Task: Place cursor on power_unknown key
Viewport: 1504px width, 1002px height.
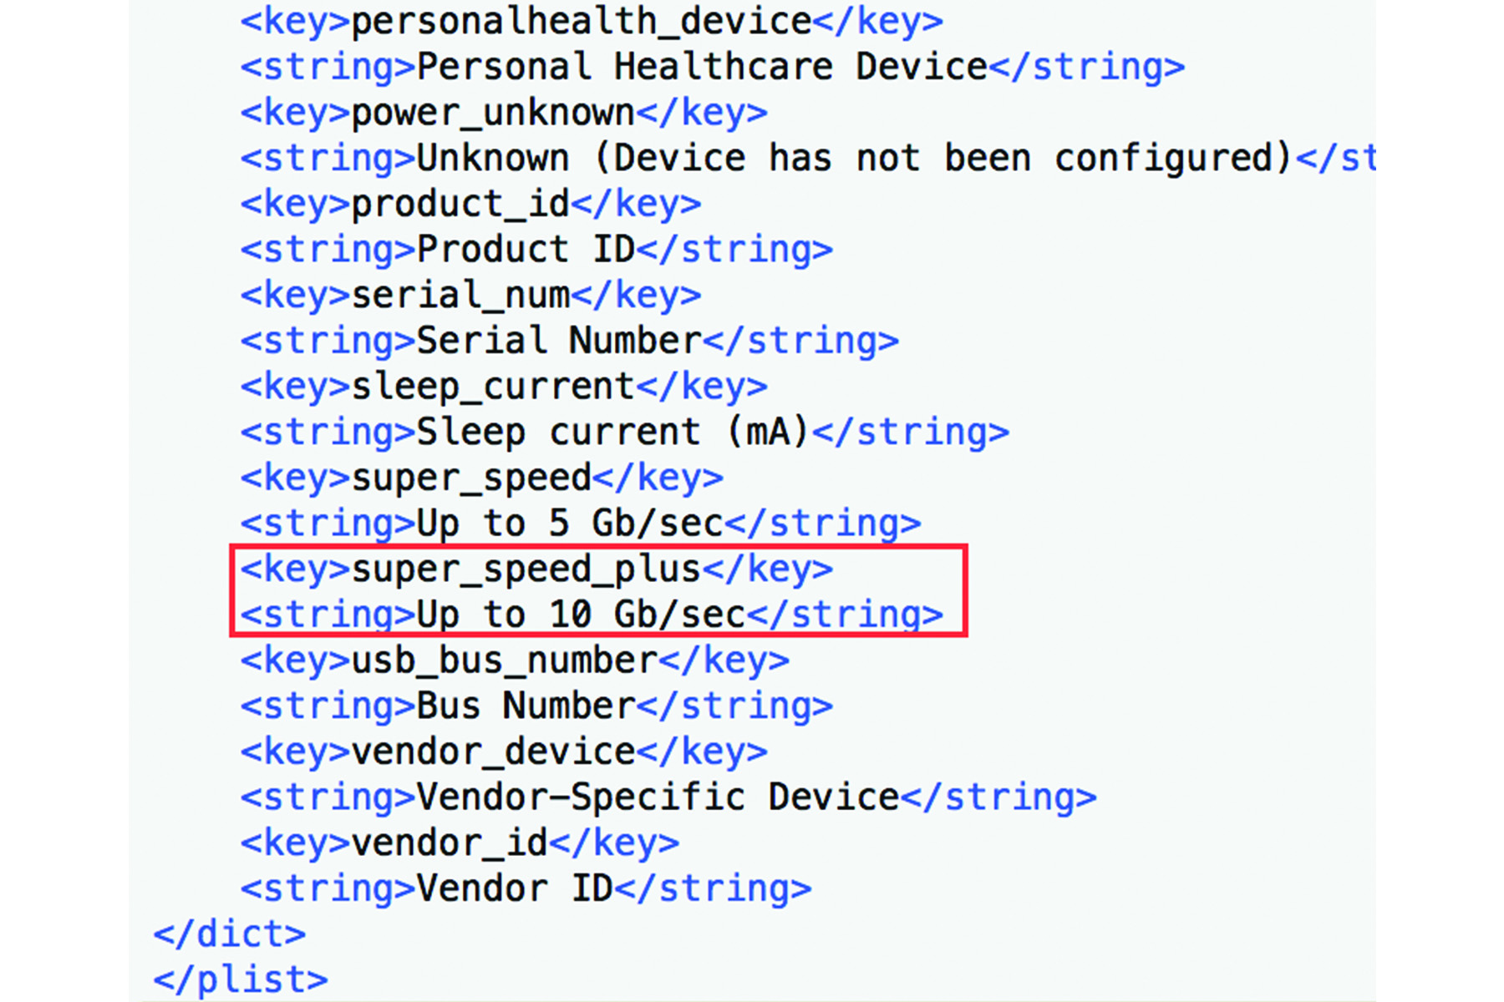Action: (x=492, y=113)
